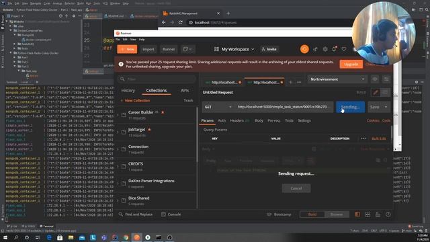The image size is (430, 242).
Task: Open the Postman File menu
Action: [118, 40]
